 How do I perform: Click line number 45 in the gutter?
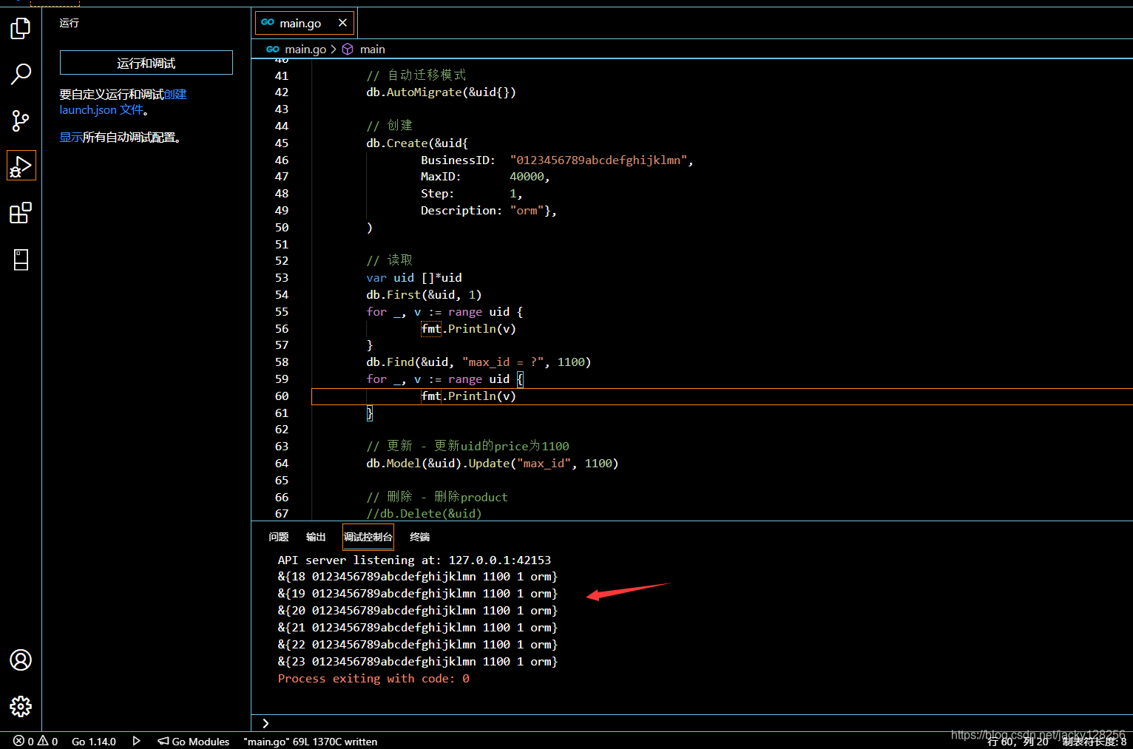282,143
